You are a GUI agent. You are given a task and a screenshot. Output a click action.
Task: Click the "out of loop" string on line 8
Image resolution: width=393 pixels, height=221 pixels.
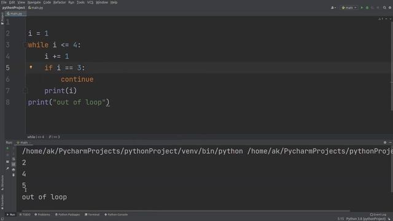79,103
